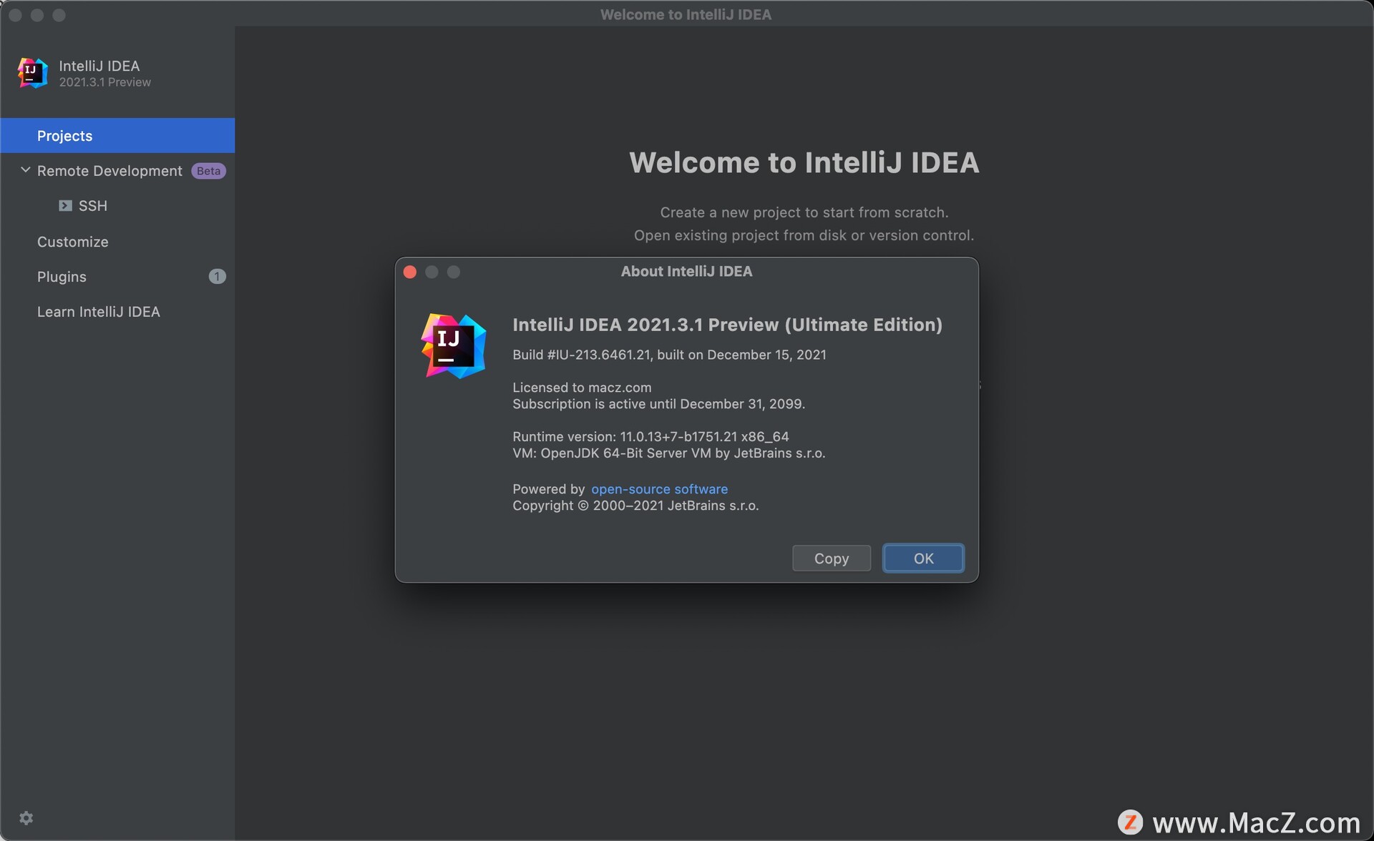The height and width of the screenshot is (841, 1374).
Task: Open the Learn IntelliJ IDEA tab
Action: pos(117,312)
